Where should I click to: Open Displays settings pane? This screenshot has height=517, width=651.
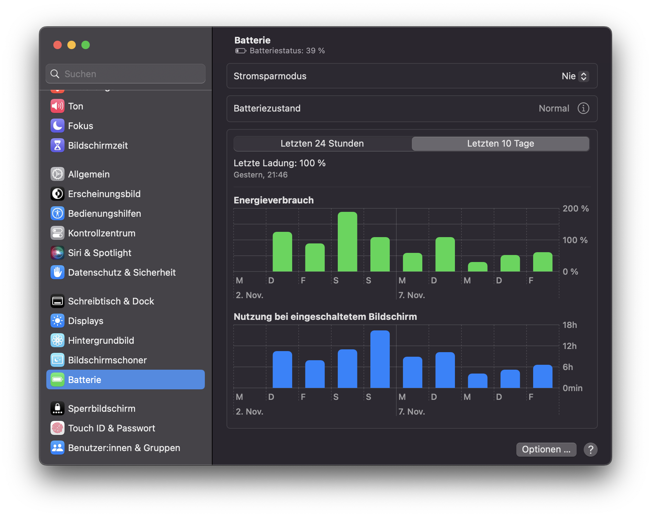pyautogui.click(x=126, y=321)
